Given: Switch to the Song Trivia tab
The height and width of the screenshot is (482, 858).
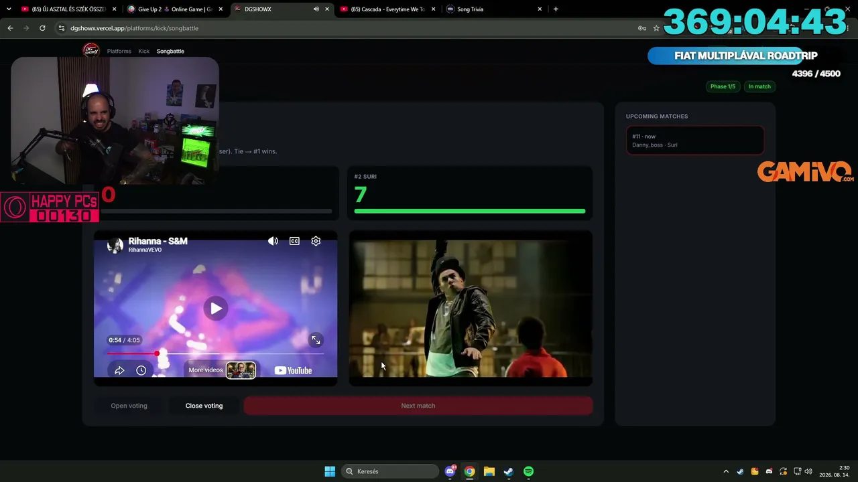Looking at the screenshot, I should (493, 9).
